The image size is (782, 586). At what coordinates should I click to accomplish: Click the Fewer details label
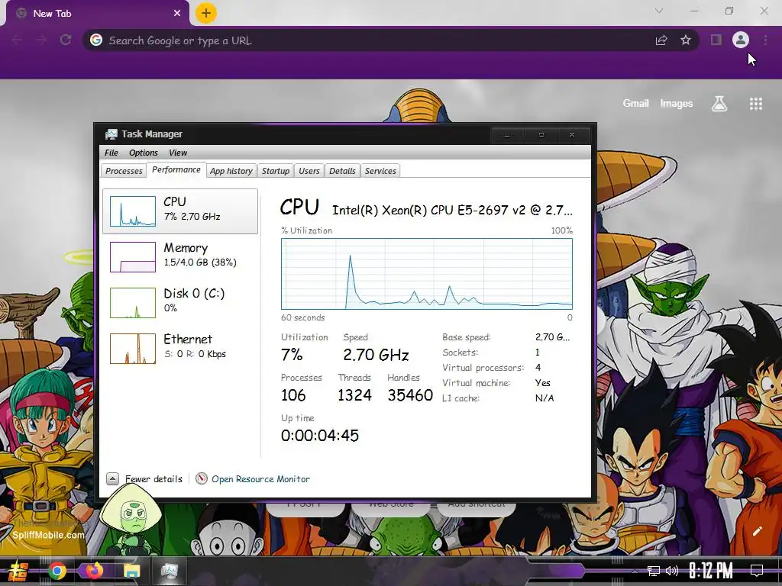click(x=153, y=479)
